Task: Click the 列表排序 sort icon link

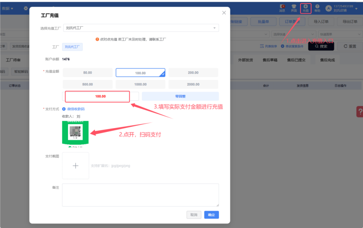Action: (x=268, y=46)
